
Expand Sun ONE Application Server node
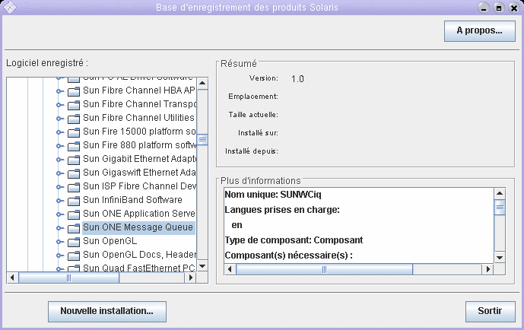pos(60,214)
